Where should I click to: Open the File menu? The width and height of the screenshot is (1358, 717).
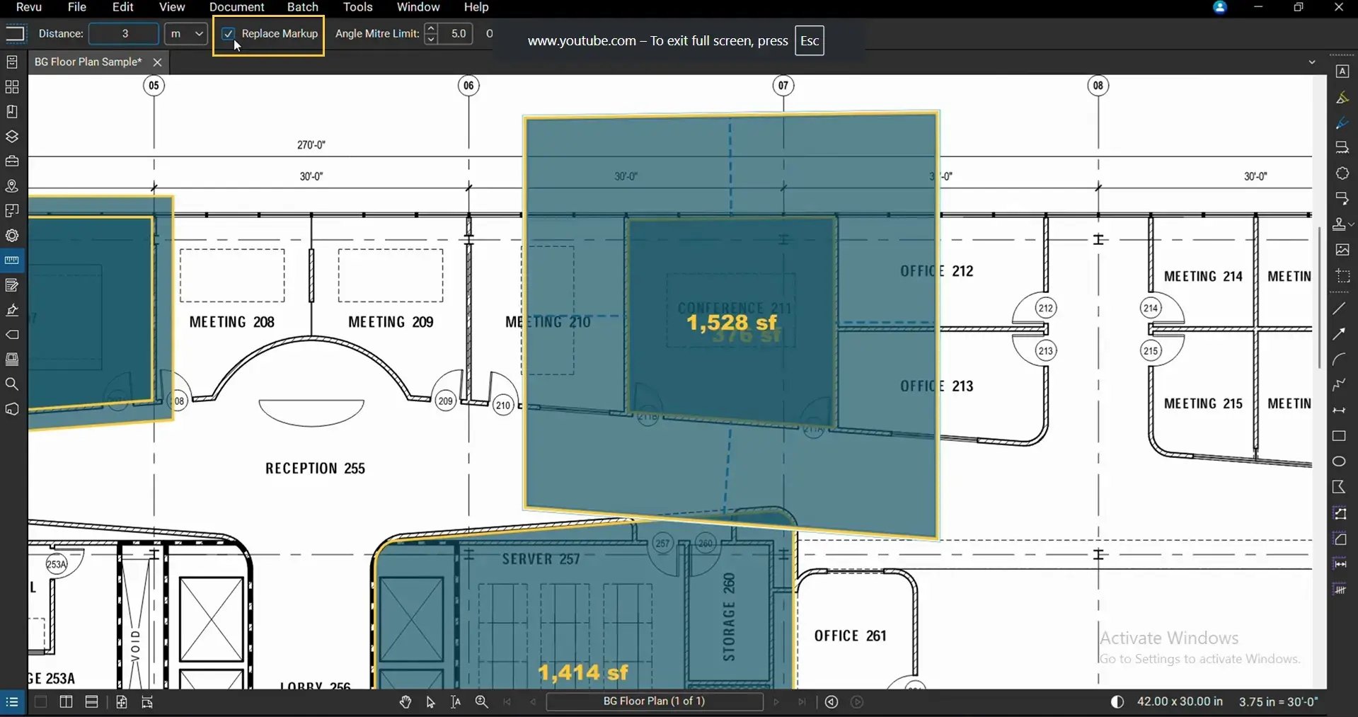coord(77,7)
